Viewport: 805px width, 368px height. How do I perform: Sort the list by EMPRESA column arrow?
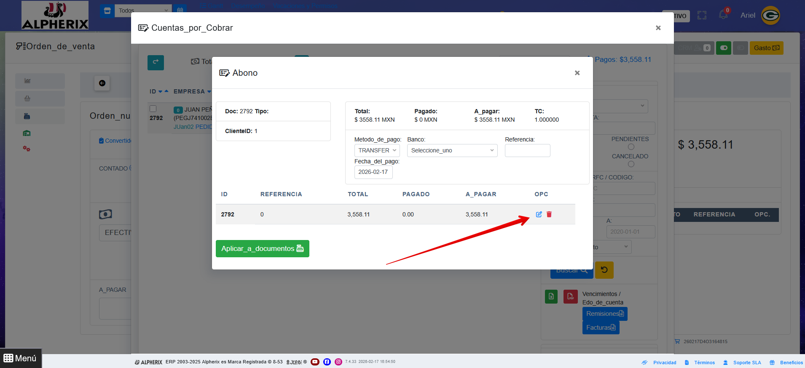[209, 91]
